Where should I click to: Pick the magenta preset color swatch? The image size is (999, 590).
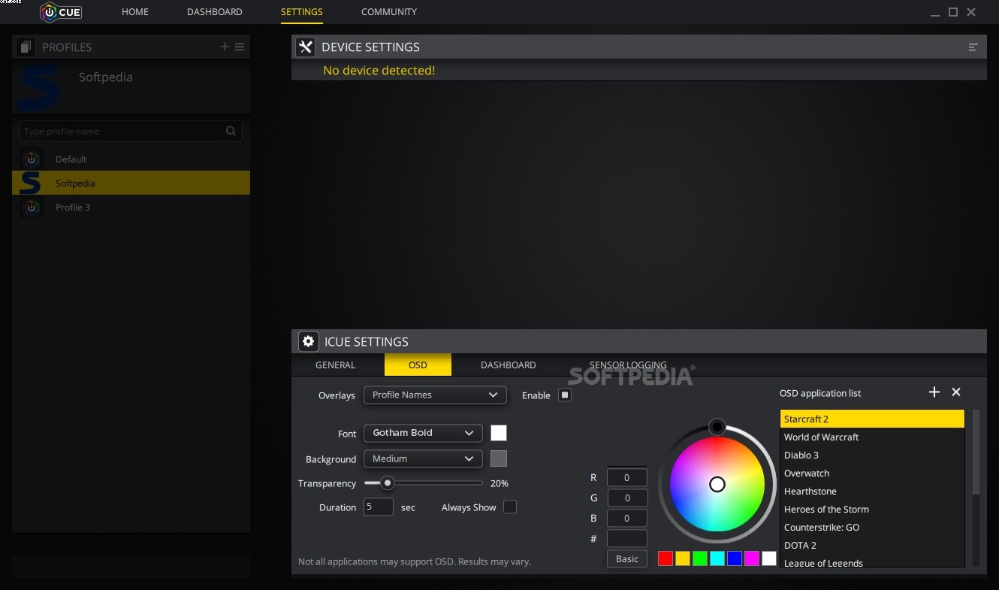(752, 558)
